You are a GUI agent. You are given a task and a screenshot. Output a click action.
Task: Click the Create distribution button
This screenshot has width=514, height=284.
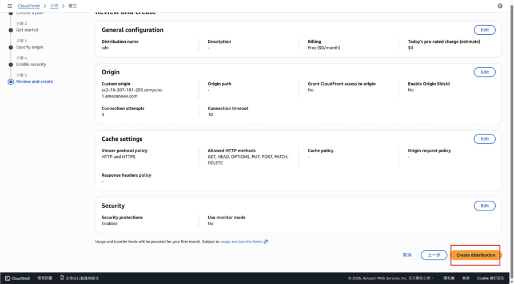[x=476, y=255]
